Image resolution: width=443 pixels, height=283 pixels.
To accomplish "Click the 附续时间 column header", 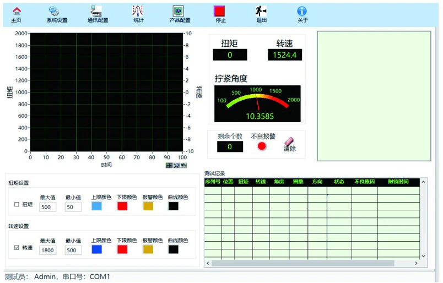I will pyautogui.click(x=398, y=182).
